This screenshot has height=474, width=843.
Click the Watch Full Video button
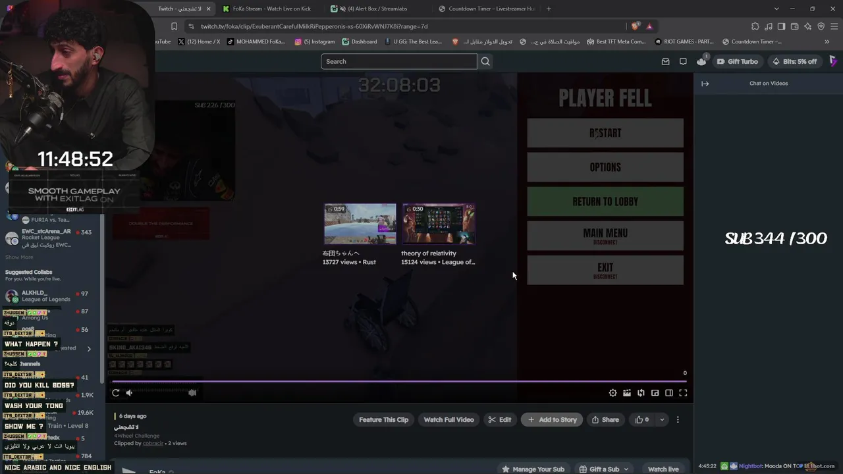point(449,420)
